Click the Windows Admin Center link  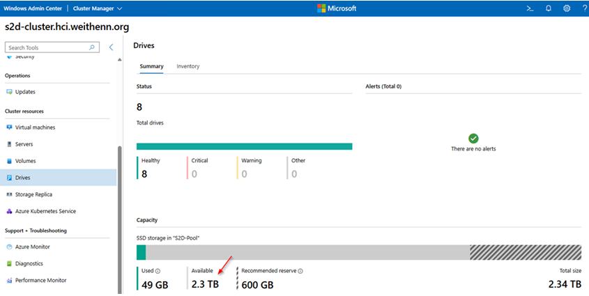[32, 8]
